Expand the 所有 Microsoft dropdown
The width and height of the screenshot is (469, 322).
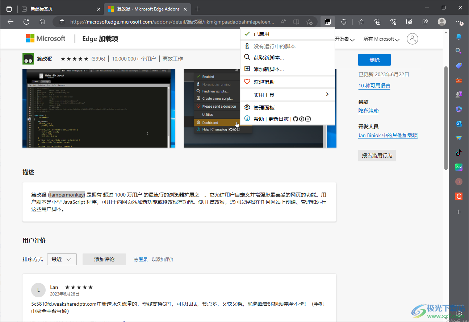[x=381, y=39]
